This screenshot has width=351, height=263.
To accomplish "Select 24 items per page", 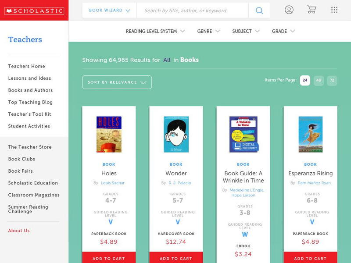I will (x=305, y=80).
